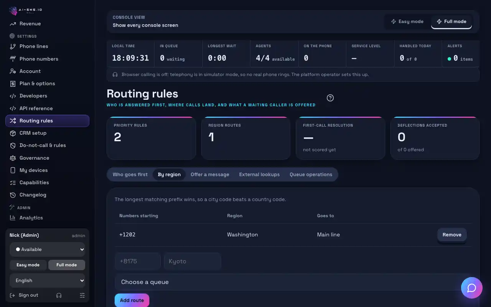Viewport: 491px width, 307px height.
Task: Click the API reference code icon
Action: pos(13,108)
